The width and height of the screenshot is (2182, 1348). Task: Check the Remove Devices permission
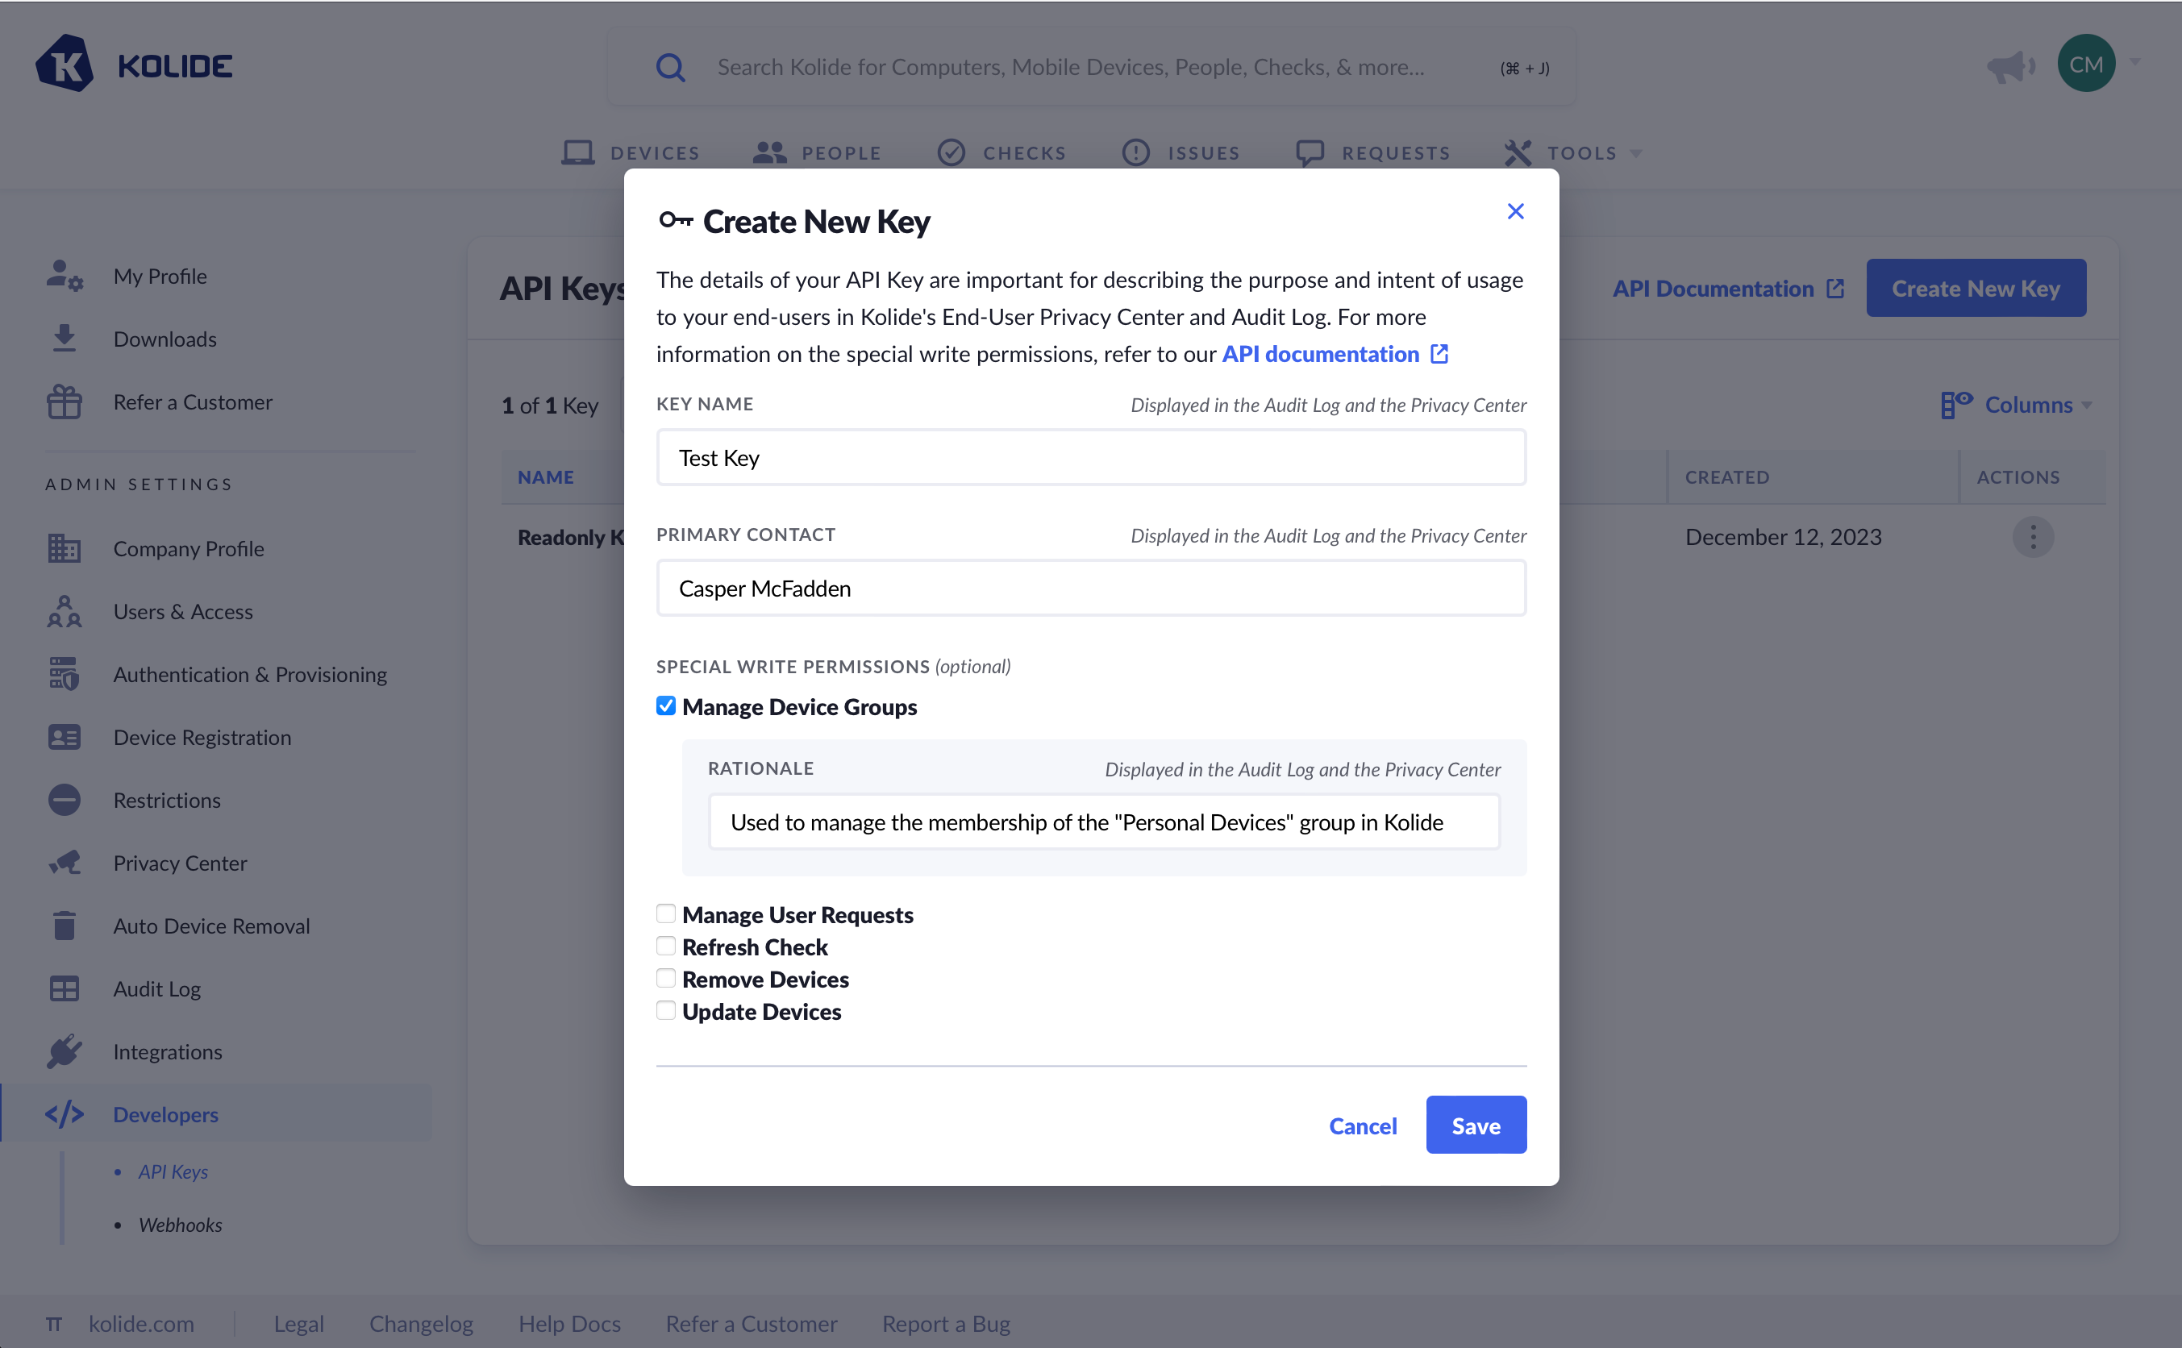tap(666, 978)
